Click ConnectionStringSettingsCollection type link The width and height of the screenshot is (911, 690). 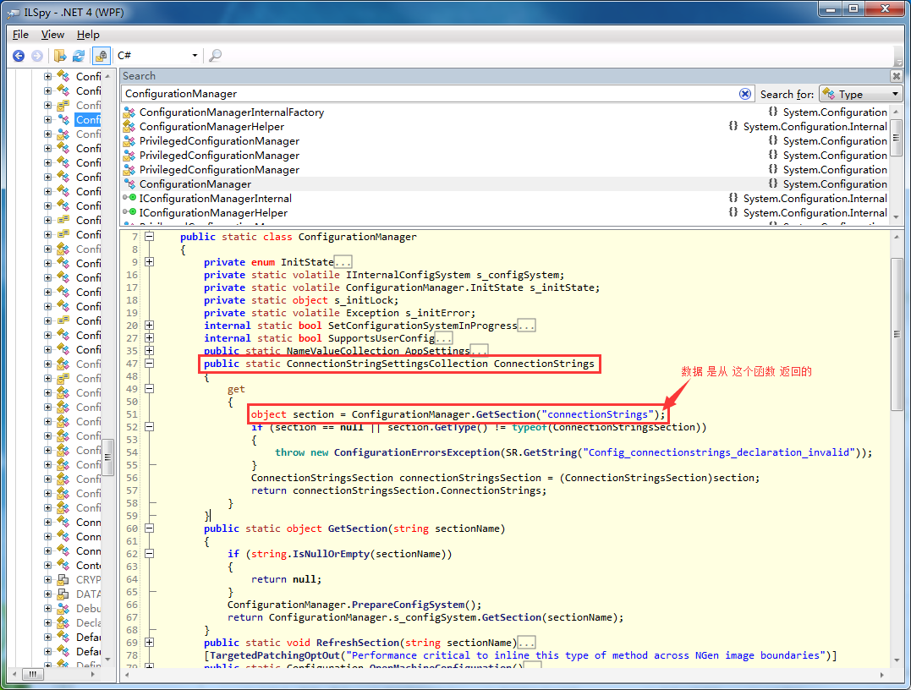(387, 364)
